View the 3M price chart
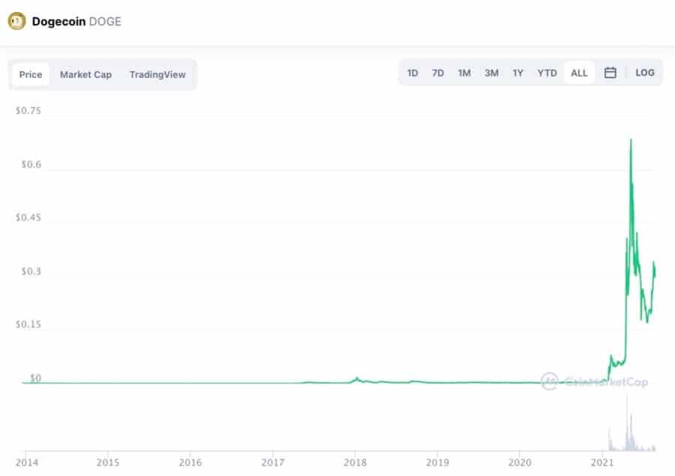Viewport: 675px width, 476px height. pos(491,73)
